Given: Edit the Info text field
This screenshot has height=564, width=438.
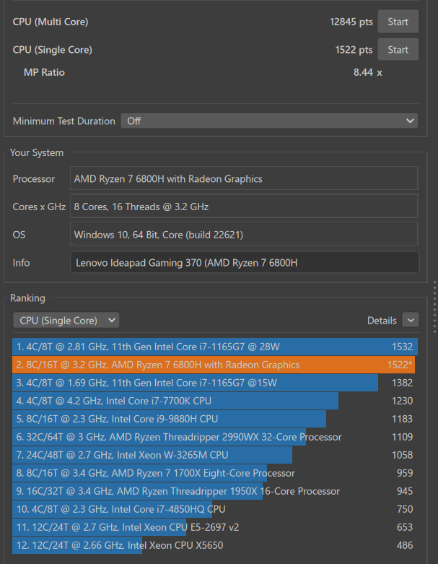Looking at the screenshot, I should [244, 263].
